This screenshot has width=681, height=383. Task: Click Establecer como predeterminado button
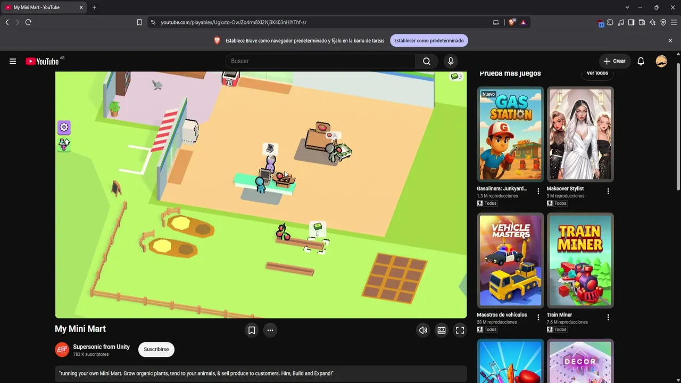[429, 40]
